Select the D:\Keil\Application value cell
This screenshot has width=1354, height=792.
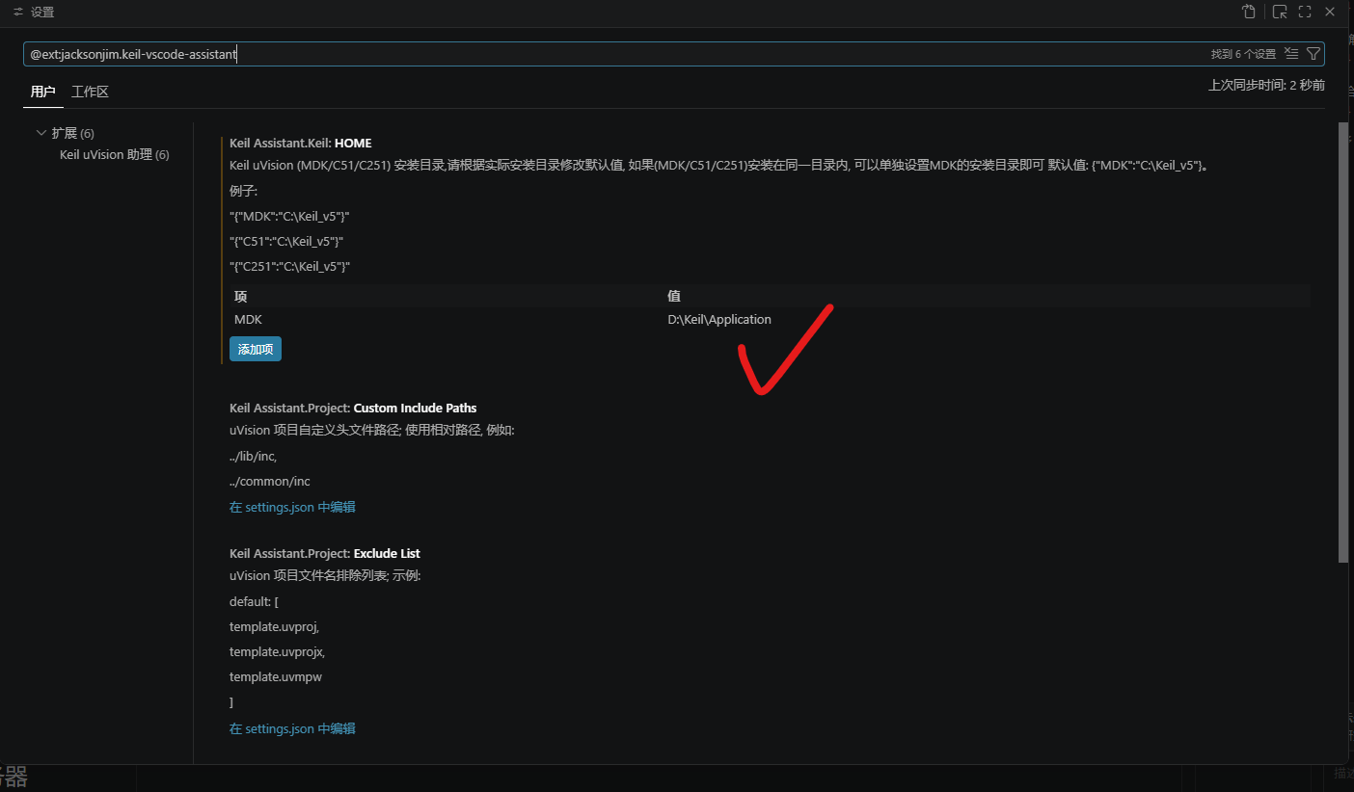(719, 319)
